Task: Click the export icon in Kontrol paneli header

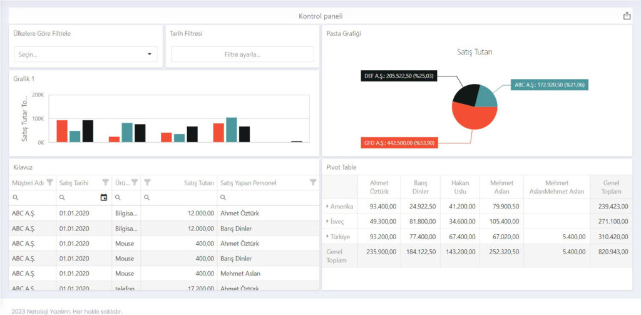Action: [x=627, y=16]
